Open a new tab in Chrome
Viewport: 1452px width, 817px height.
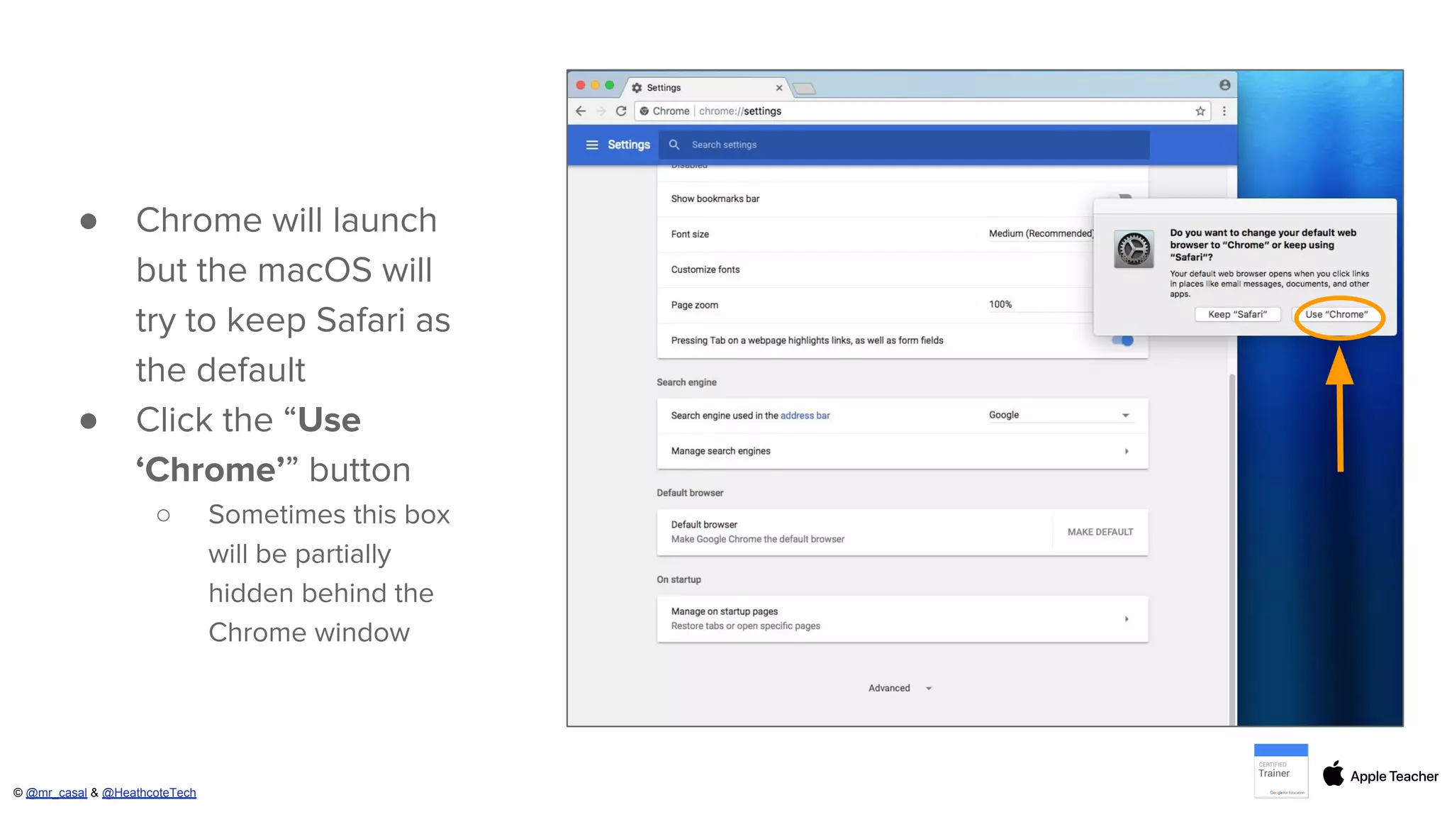click(x=804, y=89)
